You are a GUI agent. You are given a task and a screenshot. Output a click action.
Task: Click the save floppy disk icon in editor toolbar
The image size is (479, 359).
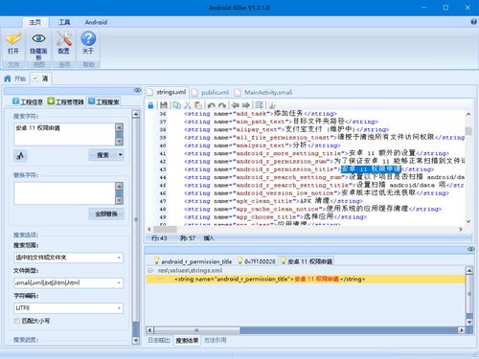point(164,105)
